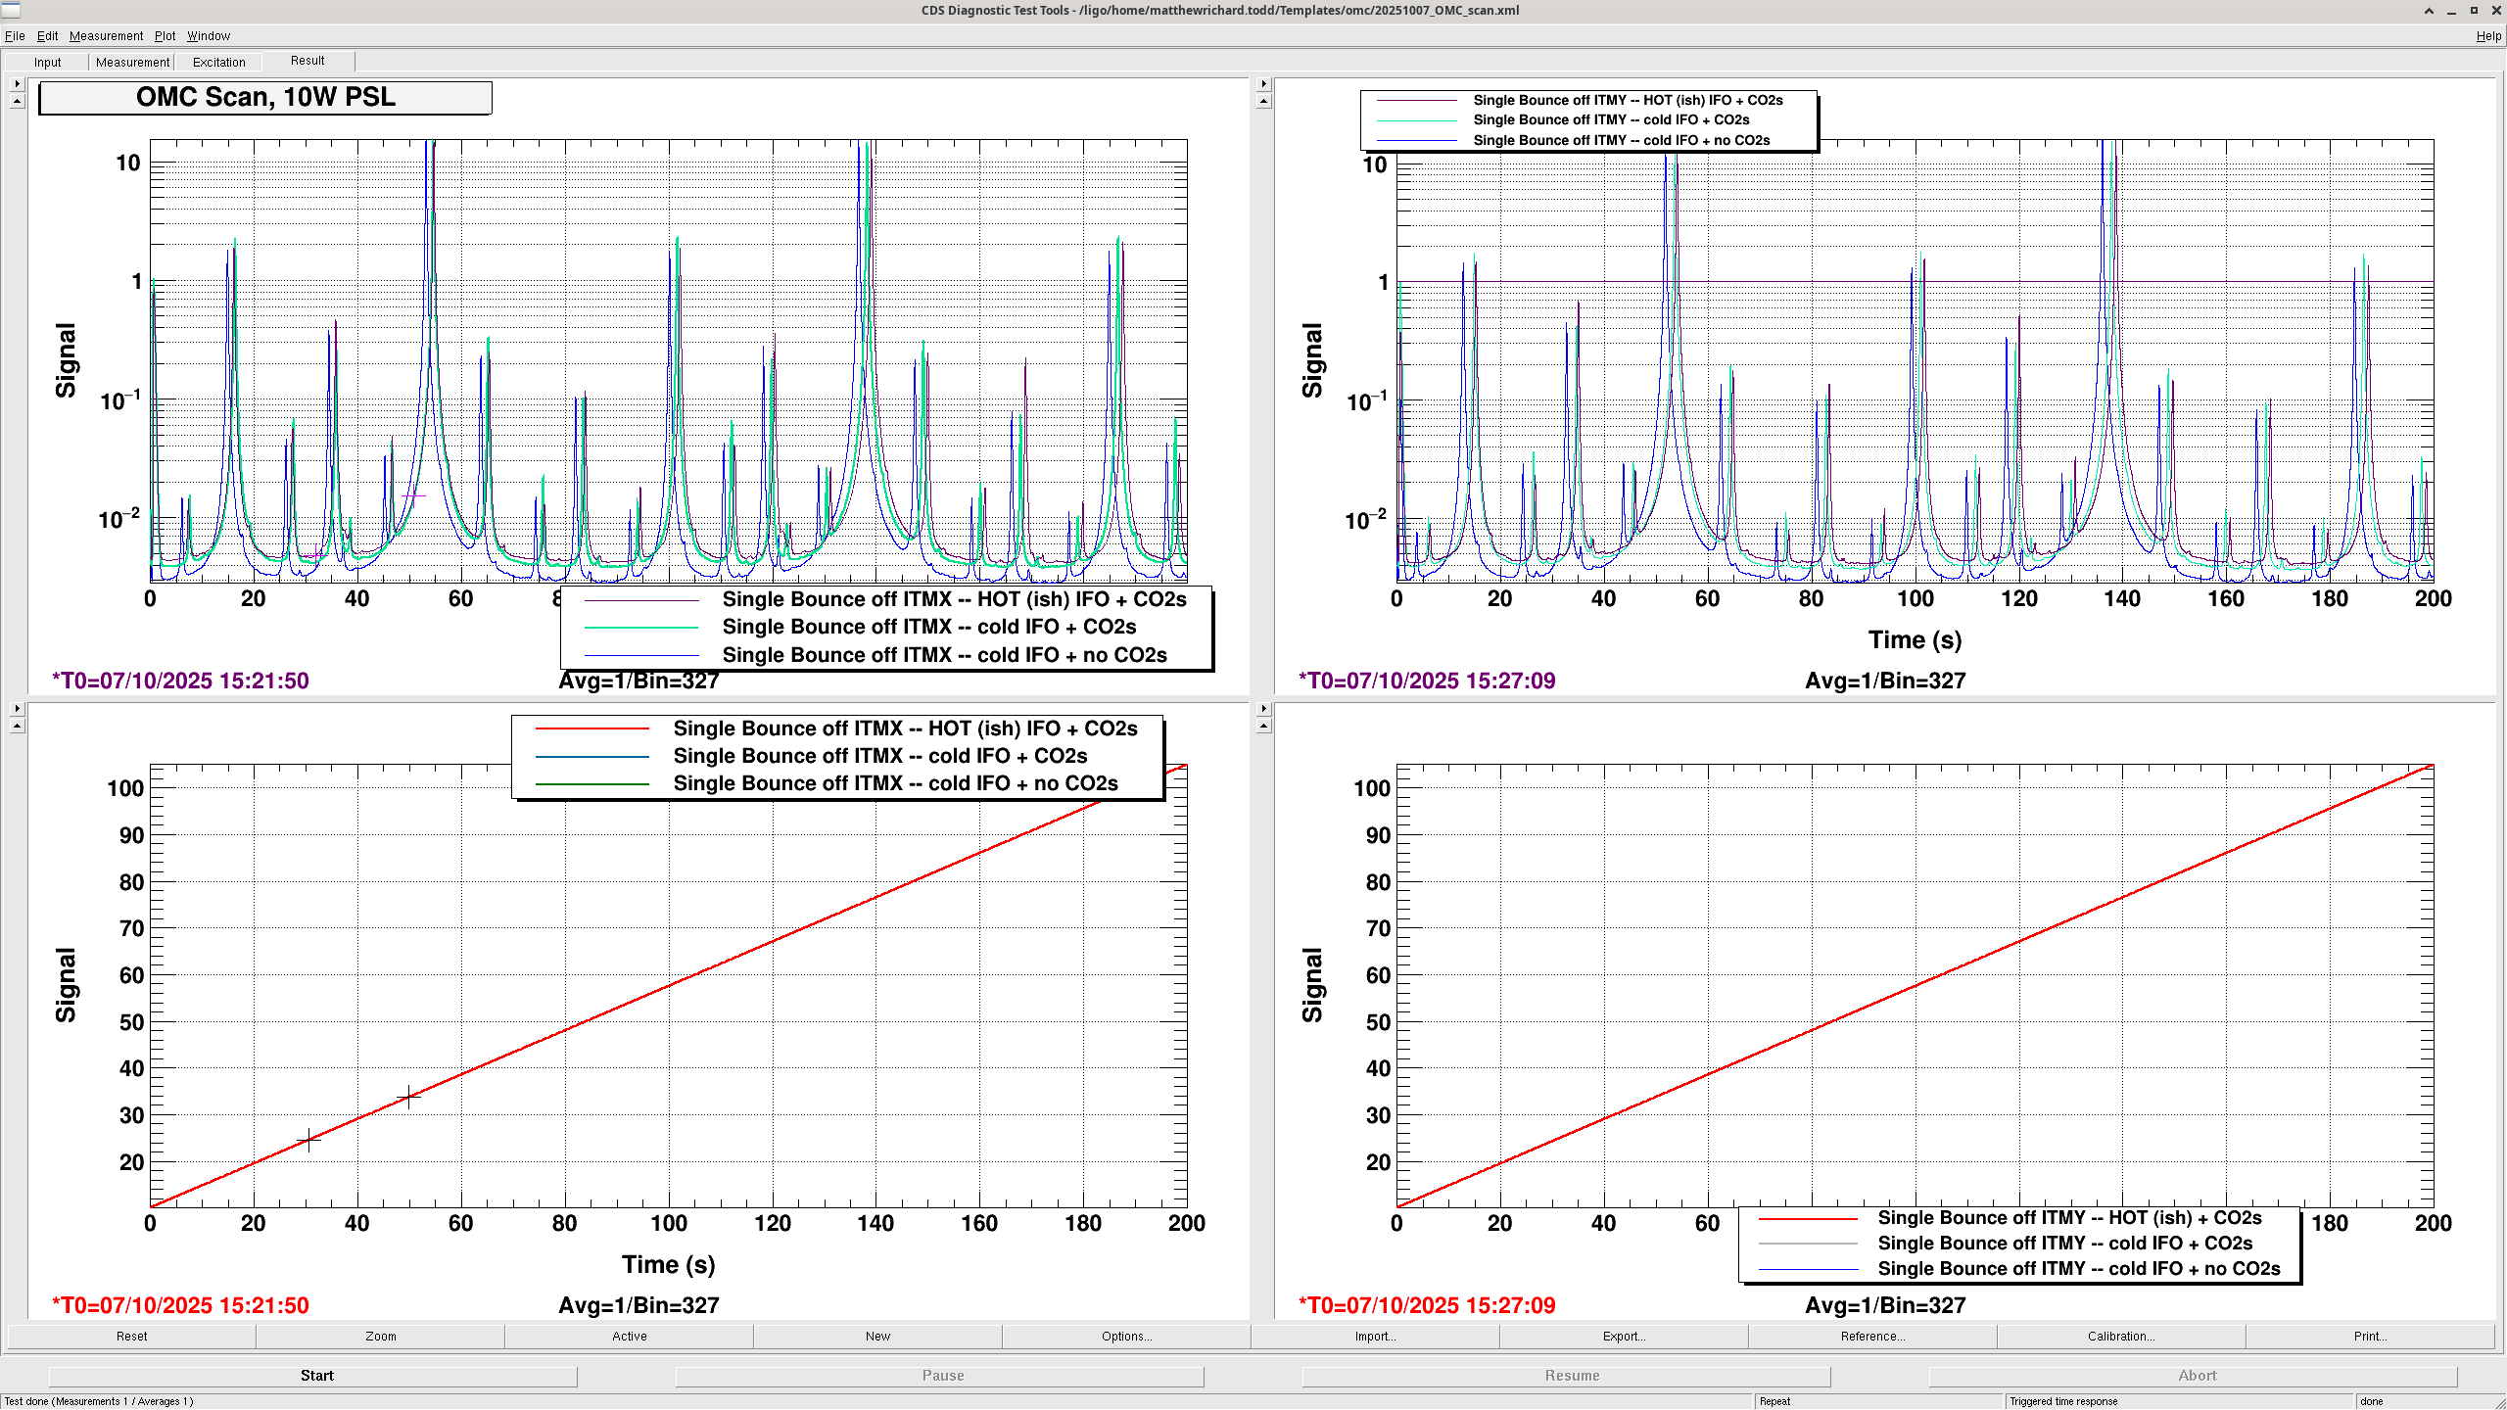Open the Measurement menu in menu bar
Image resolution: width=2507 pixels, height=1410 pixels.
click(x=106, y=36)
